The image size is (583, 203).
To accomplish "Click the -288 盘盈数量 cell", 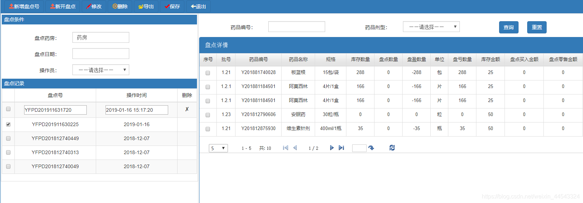I will tap(417, 73).
